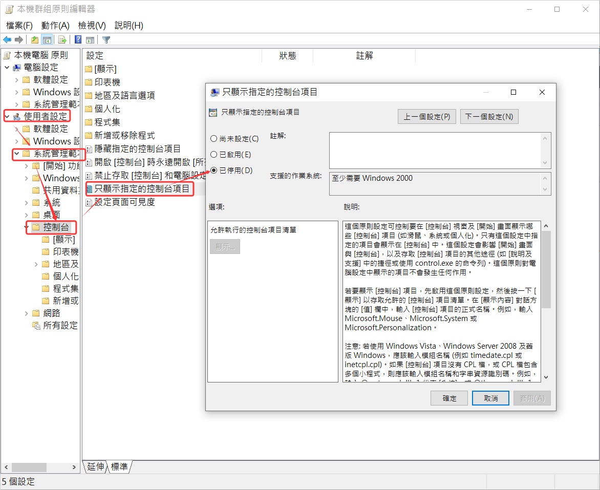
Task: Click the description pane scrollbar thumb
Action: (x=546, y=269)
